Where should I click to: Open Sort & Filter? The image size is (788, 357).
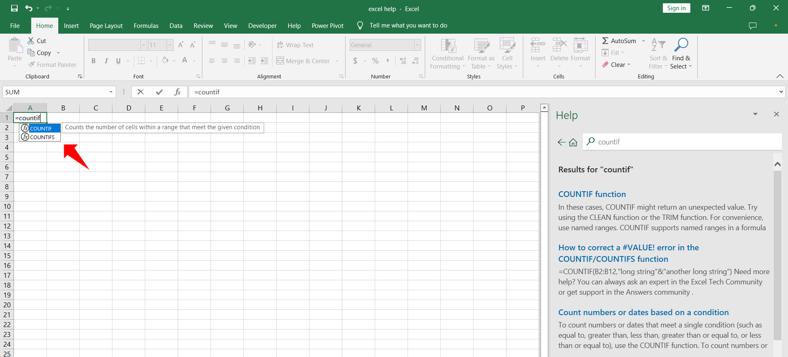pyautogui.click(x=658, y=54)
